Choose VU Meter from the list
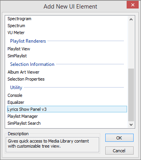141x160 pixels. tap(16, 33)
